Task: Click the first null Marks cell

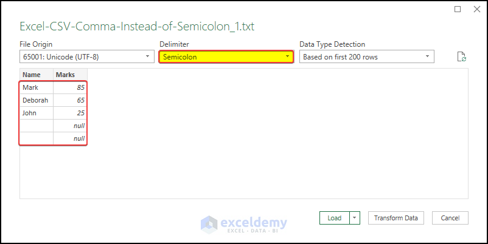Action: coord(69,126)
